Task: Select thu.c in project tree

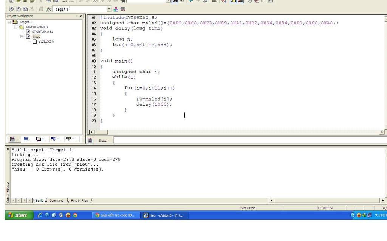Action: pos(36,37)
